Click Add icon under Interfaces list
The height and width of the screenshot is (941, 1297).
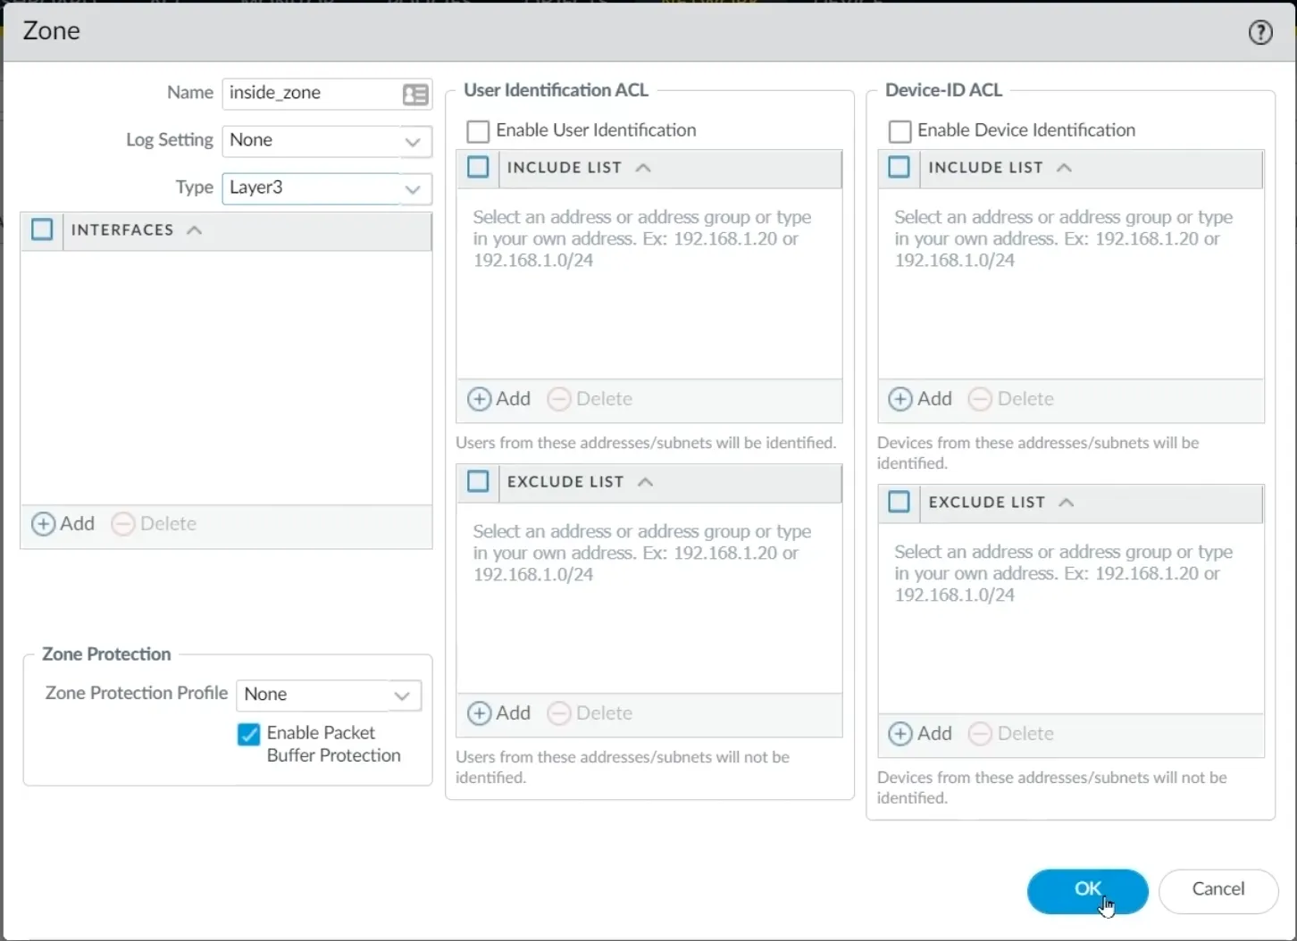[44, 524]
